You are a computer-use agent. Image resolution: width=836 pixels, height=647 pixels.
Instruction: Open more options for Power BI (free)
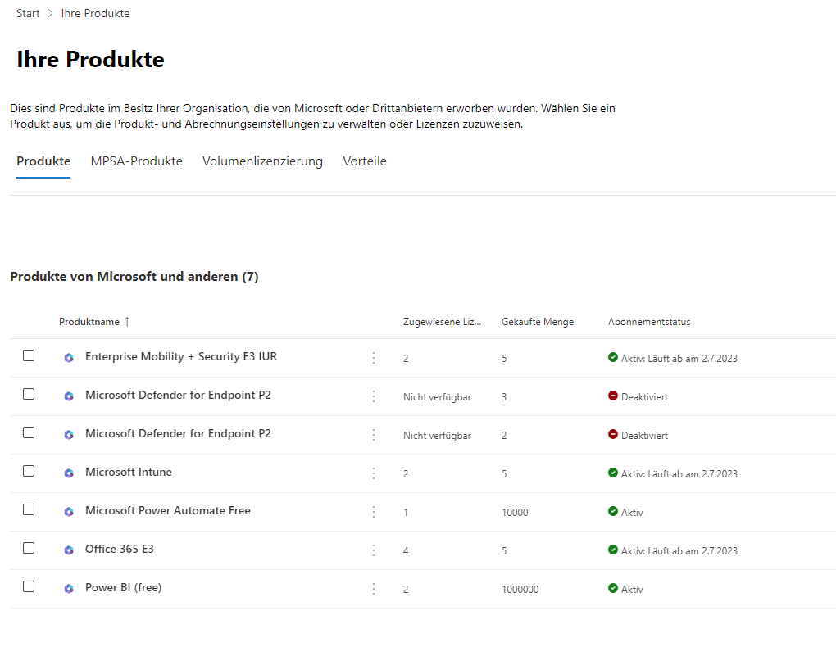click(x=374, y=588)
